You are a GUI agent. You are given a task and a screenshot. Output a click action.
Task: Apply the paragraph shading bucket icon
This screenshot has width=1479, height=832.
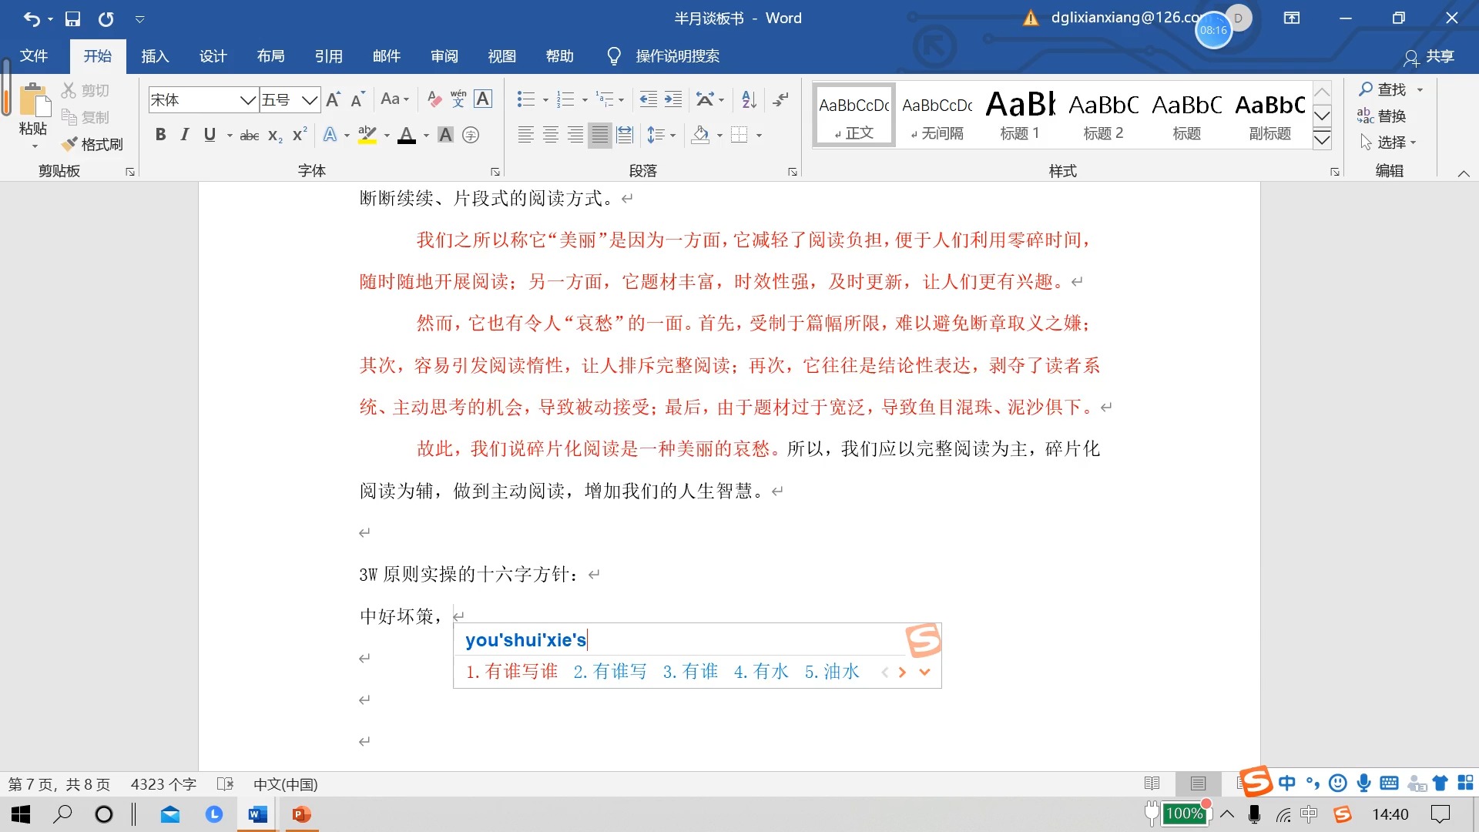click(x=700, y=135)
